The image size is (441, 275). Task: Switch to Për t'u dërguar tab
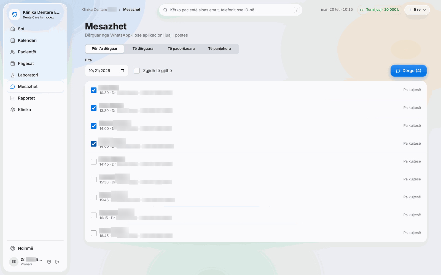coord(104,49)
